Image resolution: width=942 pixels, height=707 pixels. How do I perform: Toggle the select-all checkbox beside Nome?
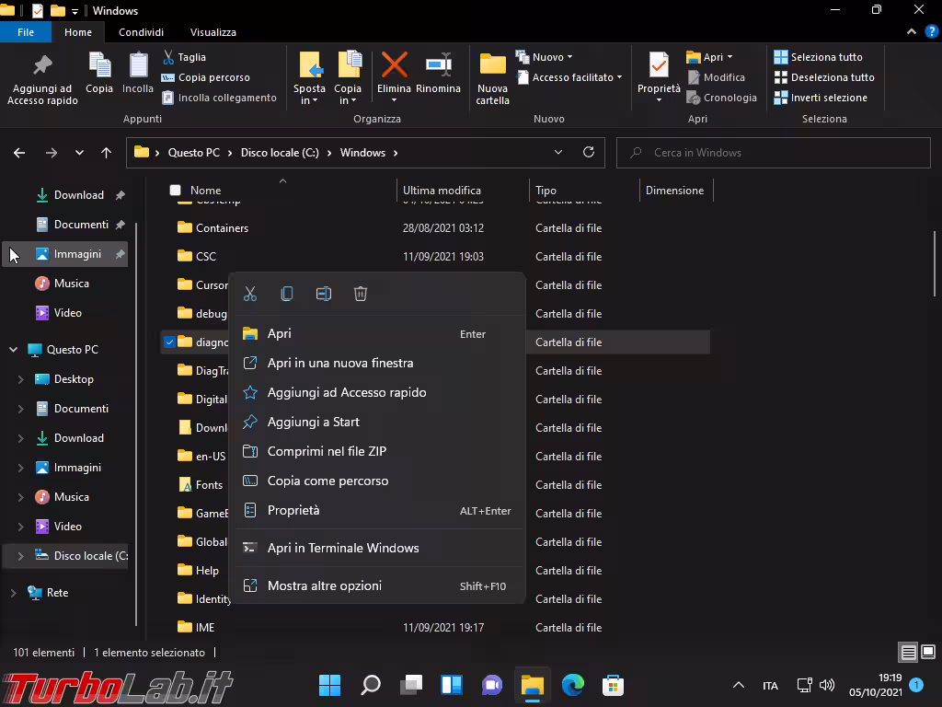pos(175,191)
